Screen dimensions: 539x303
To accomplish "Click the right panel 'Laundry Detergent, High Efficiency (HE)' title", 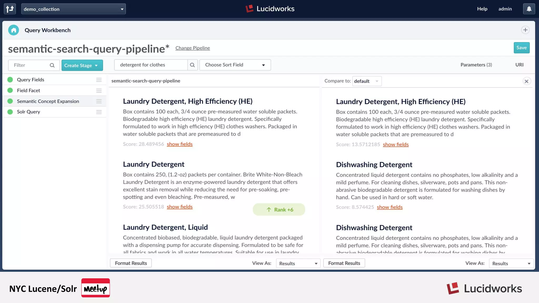I will click(x=401, y=102).
